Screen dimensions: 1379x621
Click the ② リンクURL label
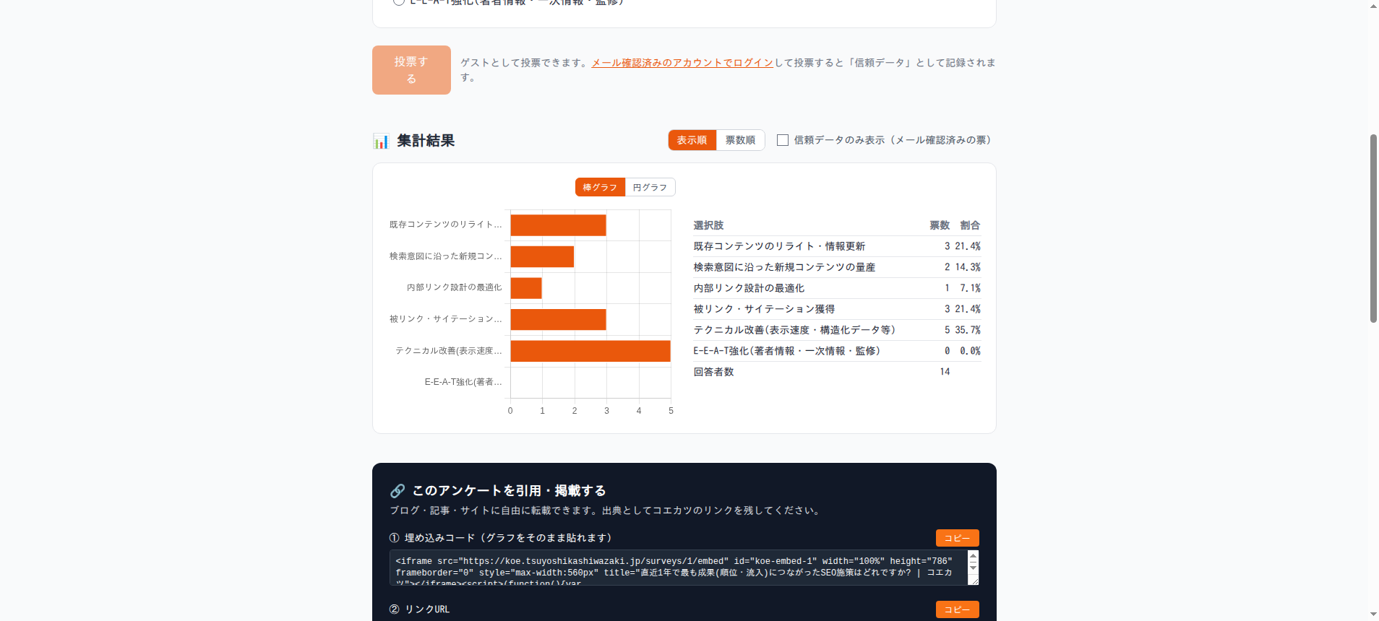(x=419, y=609)
